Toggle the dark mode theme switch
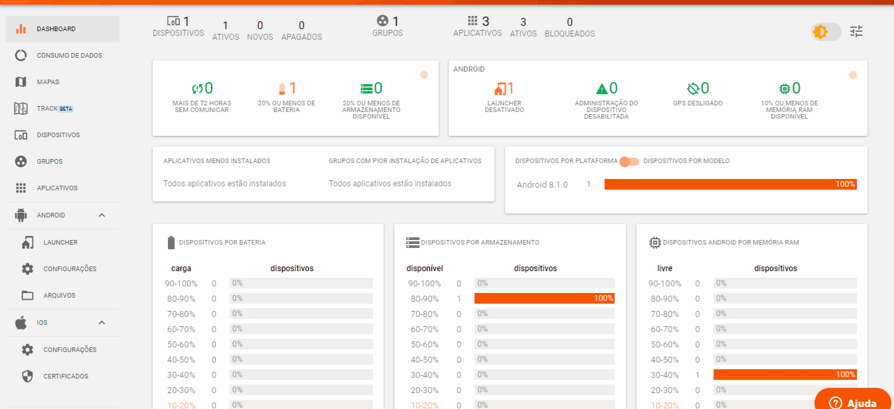This screenshot has height=409, width=894. pos(826,32)
